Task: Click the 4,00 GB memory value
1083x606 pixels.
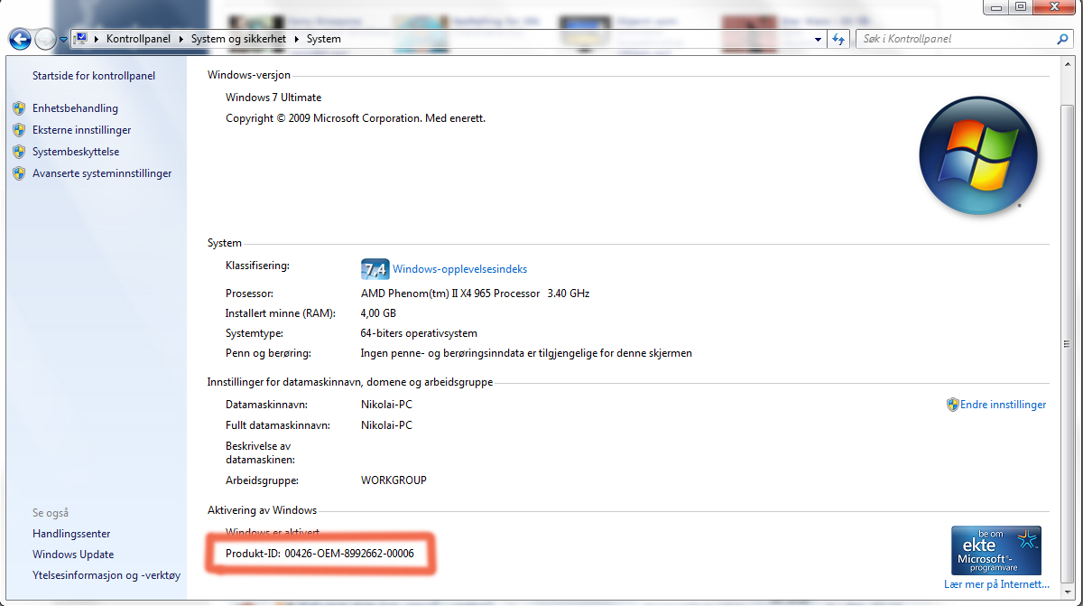Action: [x=378, y=313]
